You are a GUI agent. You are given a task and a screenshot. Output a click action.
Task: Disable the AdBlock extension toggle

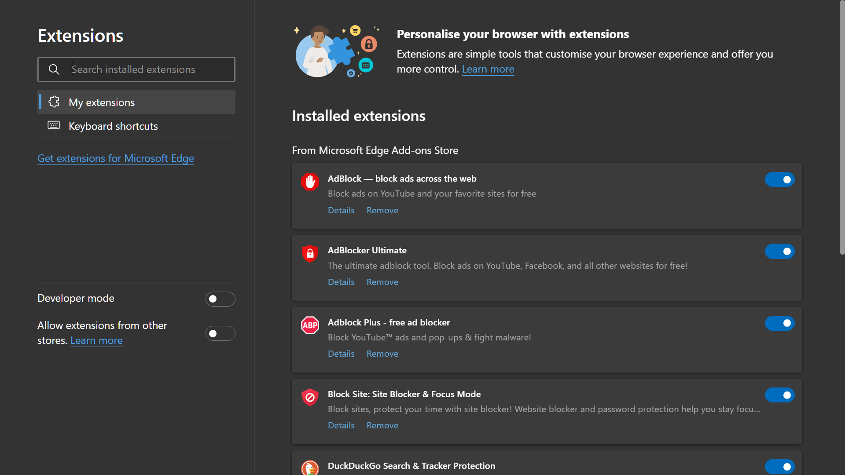(x=779, y=179)
